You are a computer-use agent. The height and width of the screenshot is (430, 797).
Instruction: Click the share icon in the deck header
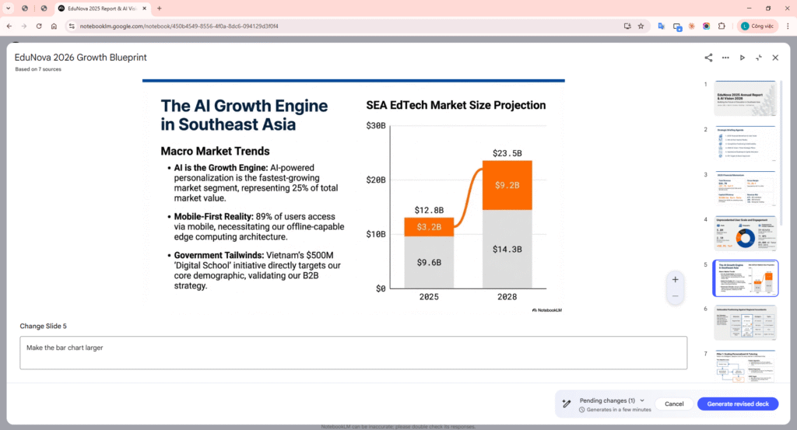point(708,58)
